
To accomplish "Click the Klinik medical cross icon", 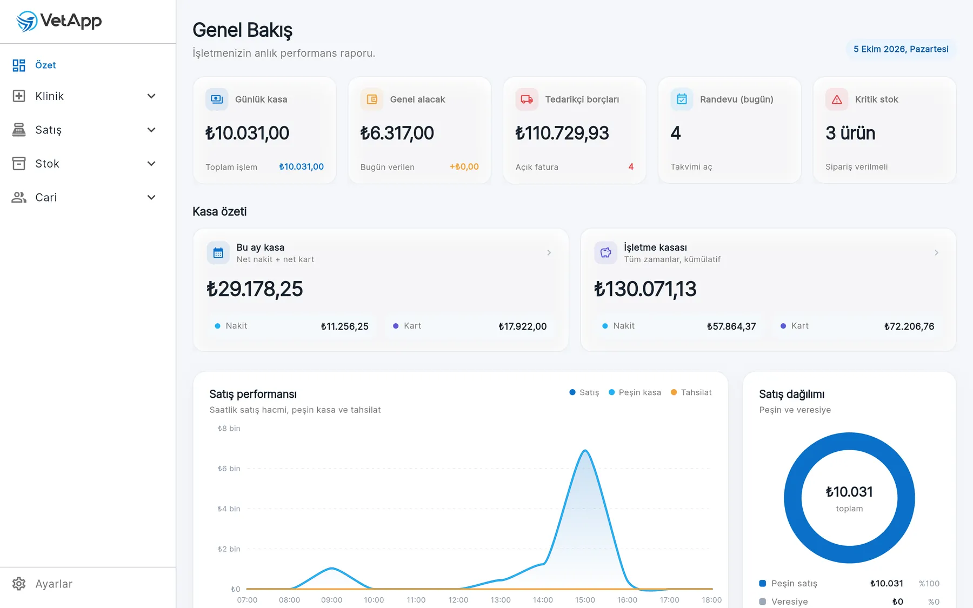I will [x=19, y=96].
